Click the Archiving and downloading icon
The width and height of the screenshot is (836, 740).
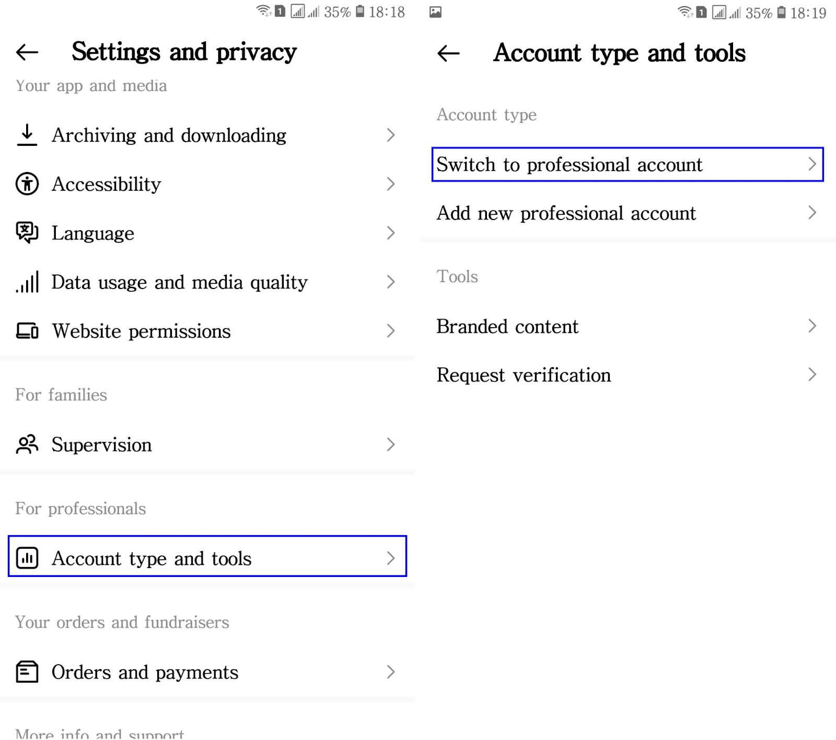(27, 135)
